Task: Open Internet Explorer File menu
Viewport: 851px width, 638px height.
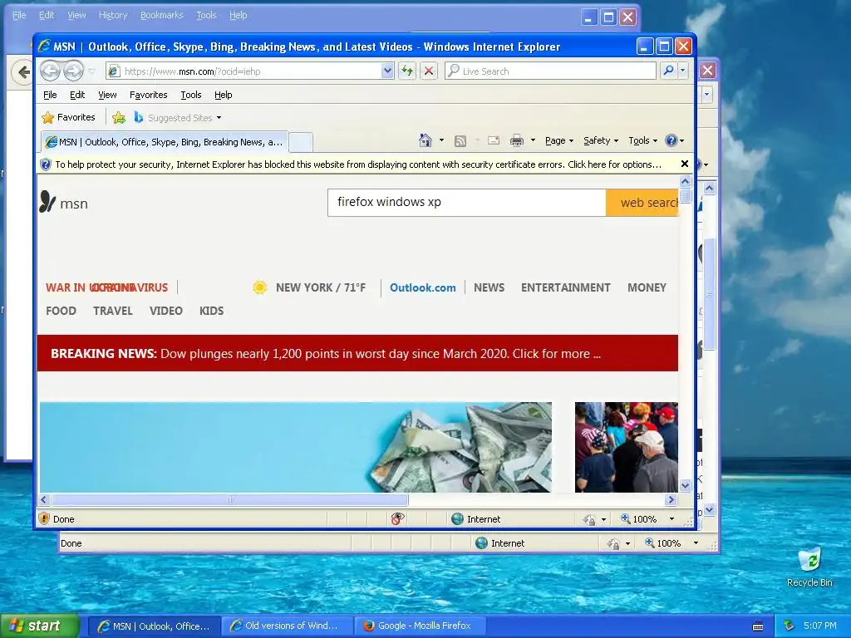Action: pos(50,95)
